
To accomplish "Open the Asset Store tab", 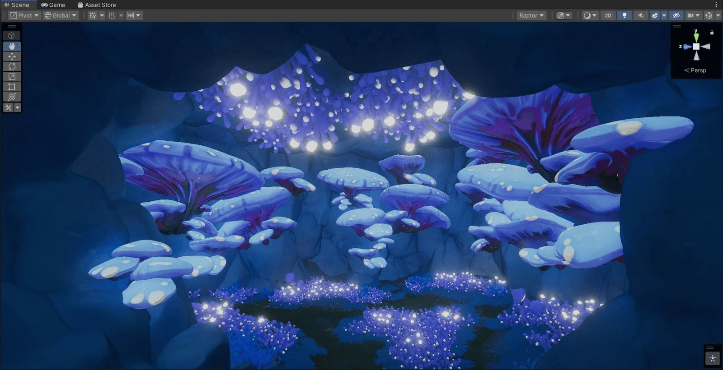I will pos(97,5).
